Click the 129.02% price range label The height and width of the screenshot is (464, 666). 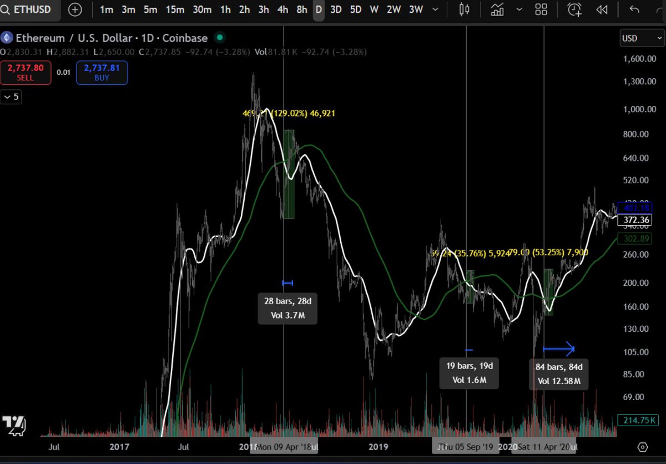[x=289, y=113]
